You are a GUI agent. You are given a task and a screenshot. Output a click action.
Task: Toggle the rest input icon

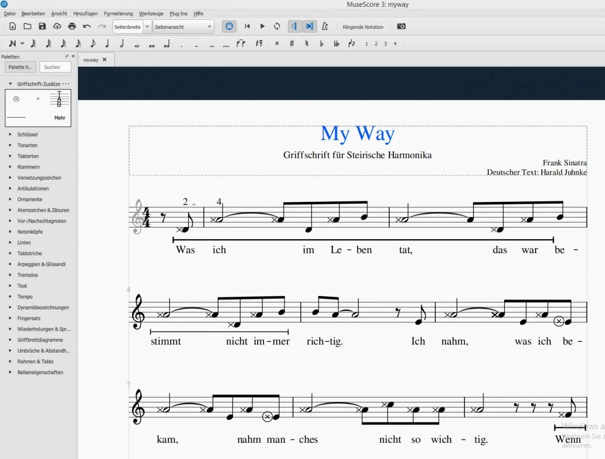259,44
